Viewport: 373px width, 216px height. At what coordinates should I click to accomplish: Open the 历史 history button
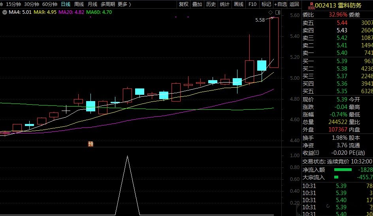pos(211,4)
